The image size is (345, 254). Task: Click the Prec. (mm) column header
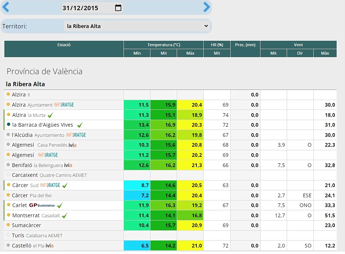(245, 49)
